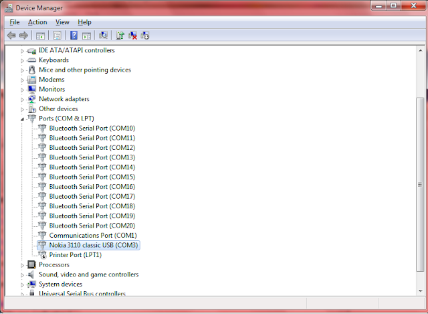Click the Keyboards category icon
428x314 pixels.
point(32,60)
